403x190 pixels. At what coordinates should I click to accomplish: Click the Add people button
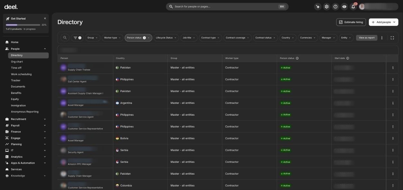coord(383,22)
